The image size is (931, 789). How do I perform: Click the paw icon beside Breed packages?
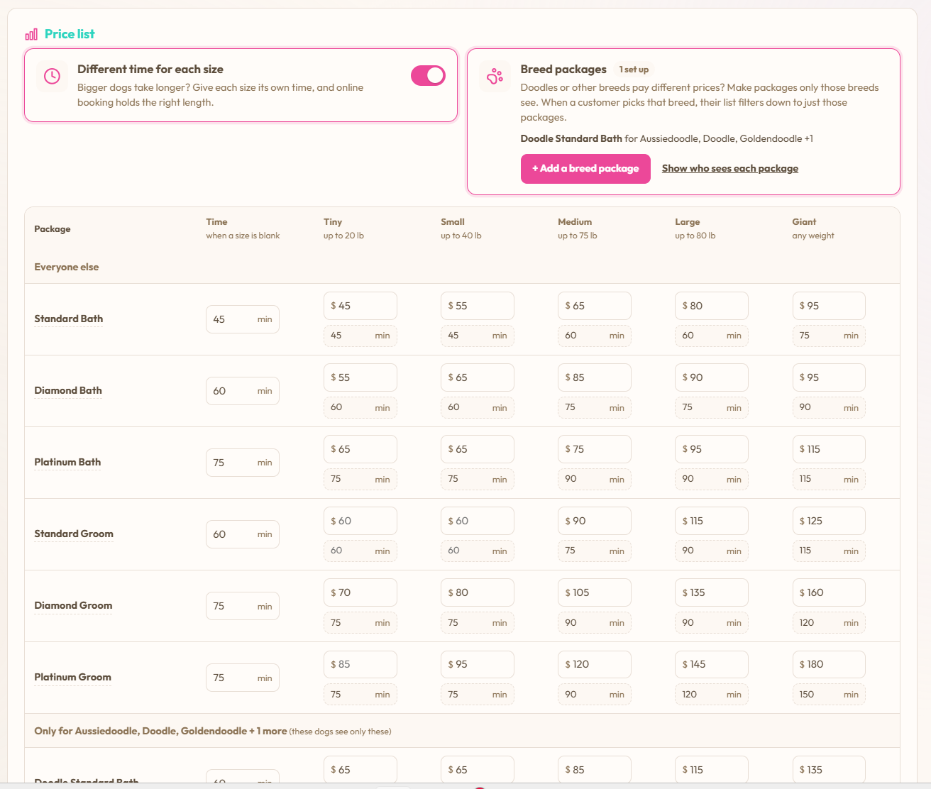[x=495, y=76]
